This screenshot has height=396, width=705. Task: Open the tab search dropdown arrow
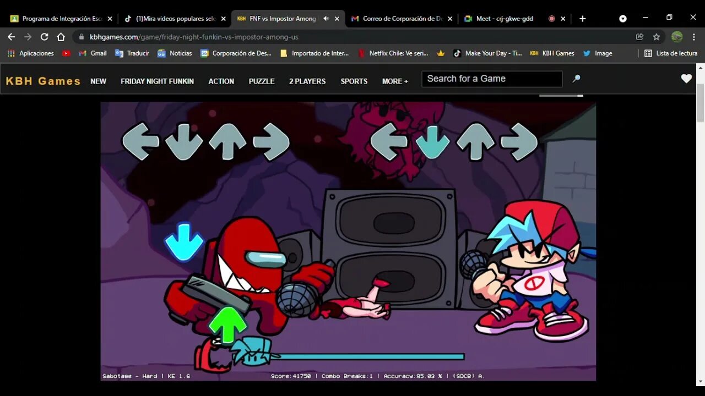point(623,18)
